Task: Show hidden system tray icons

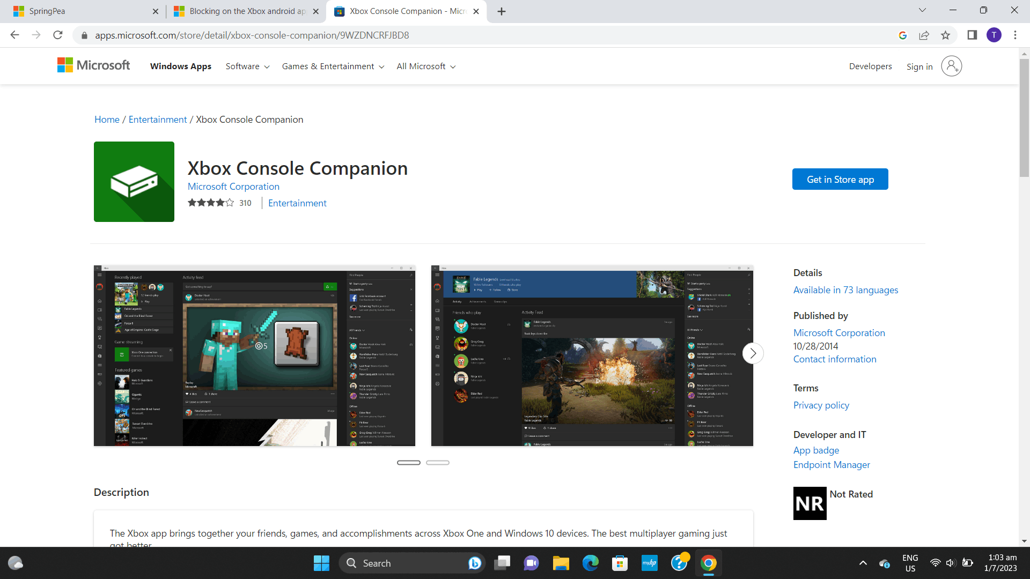Action: point(863,563)
